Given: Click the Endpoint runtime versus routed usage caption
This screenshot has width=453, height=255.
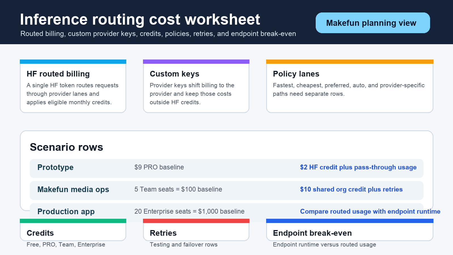Looking at the screenshot, I should (324, 245).
